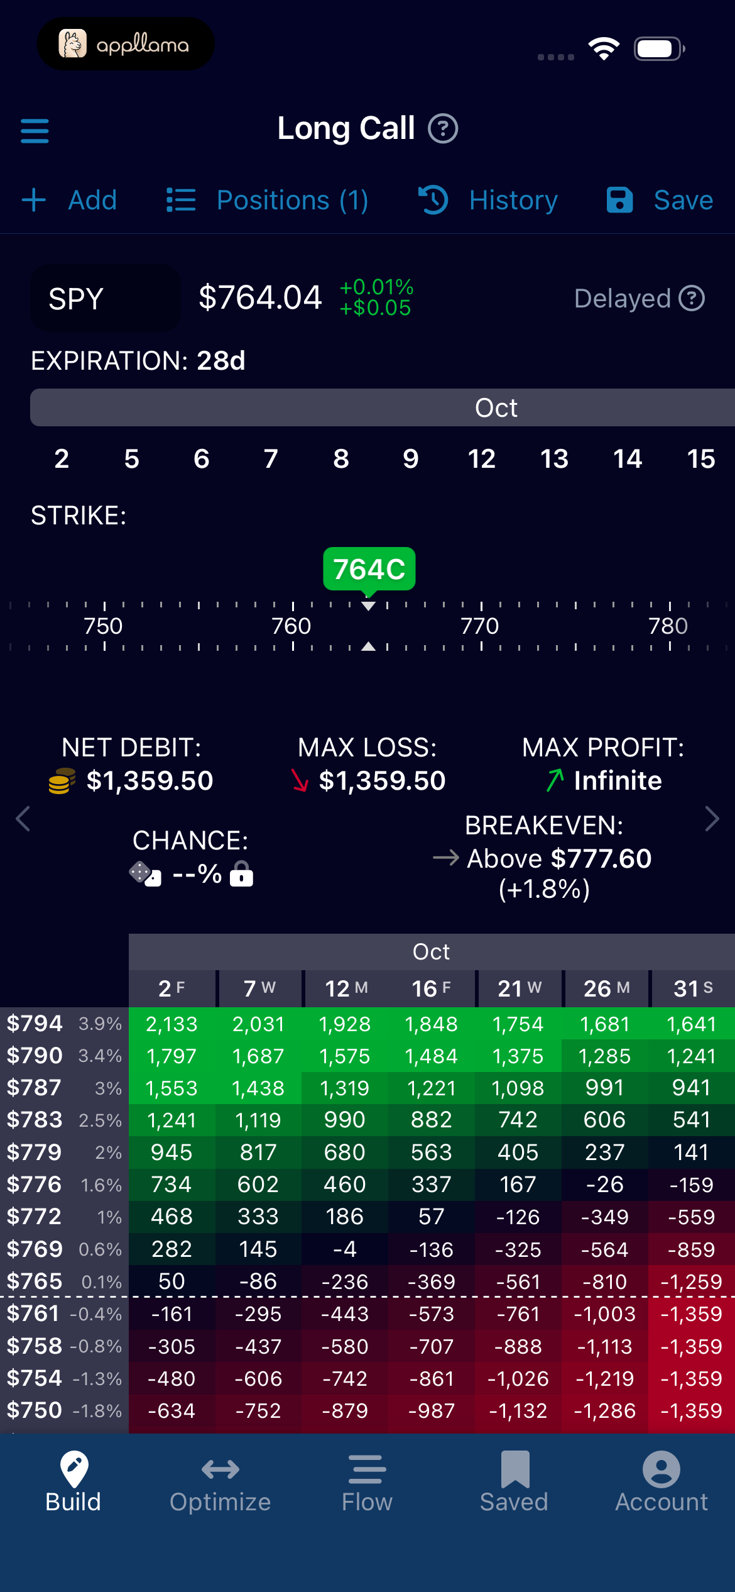Open the hamburger menu
The image size is (735, 1592).
(x=35, y=131)
